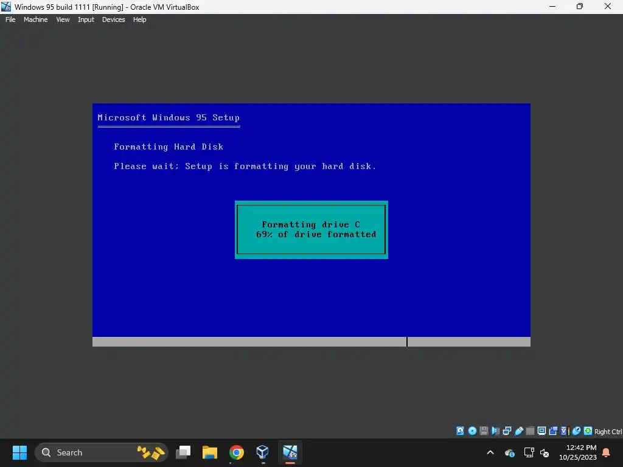Open the Machine menu
This screenshot has height=467, width=623.
pyautogui.click(x=35, y=19)
